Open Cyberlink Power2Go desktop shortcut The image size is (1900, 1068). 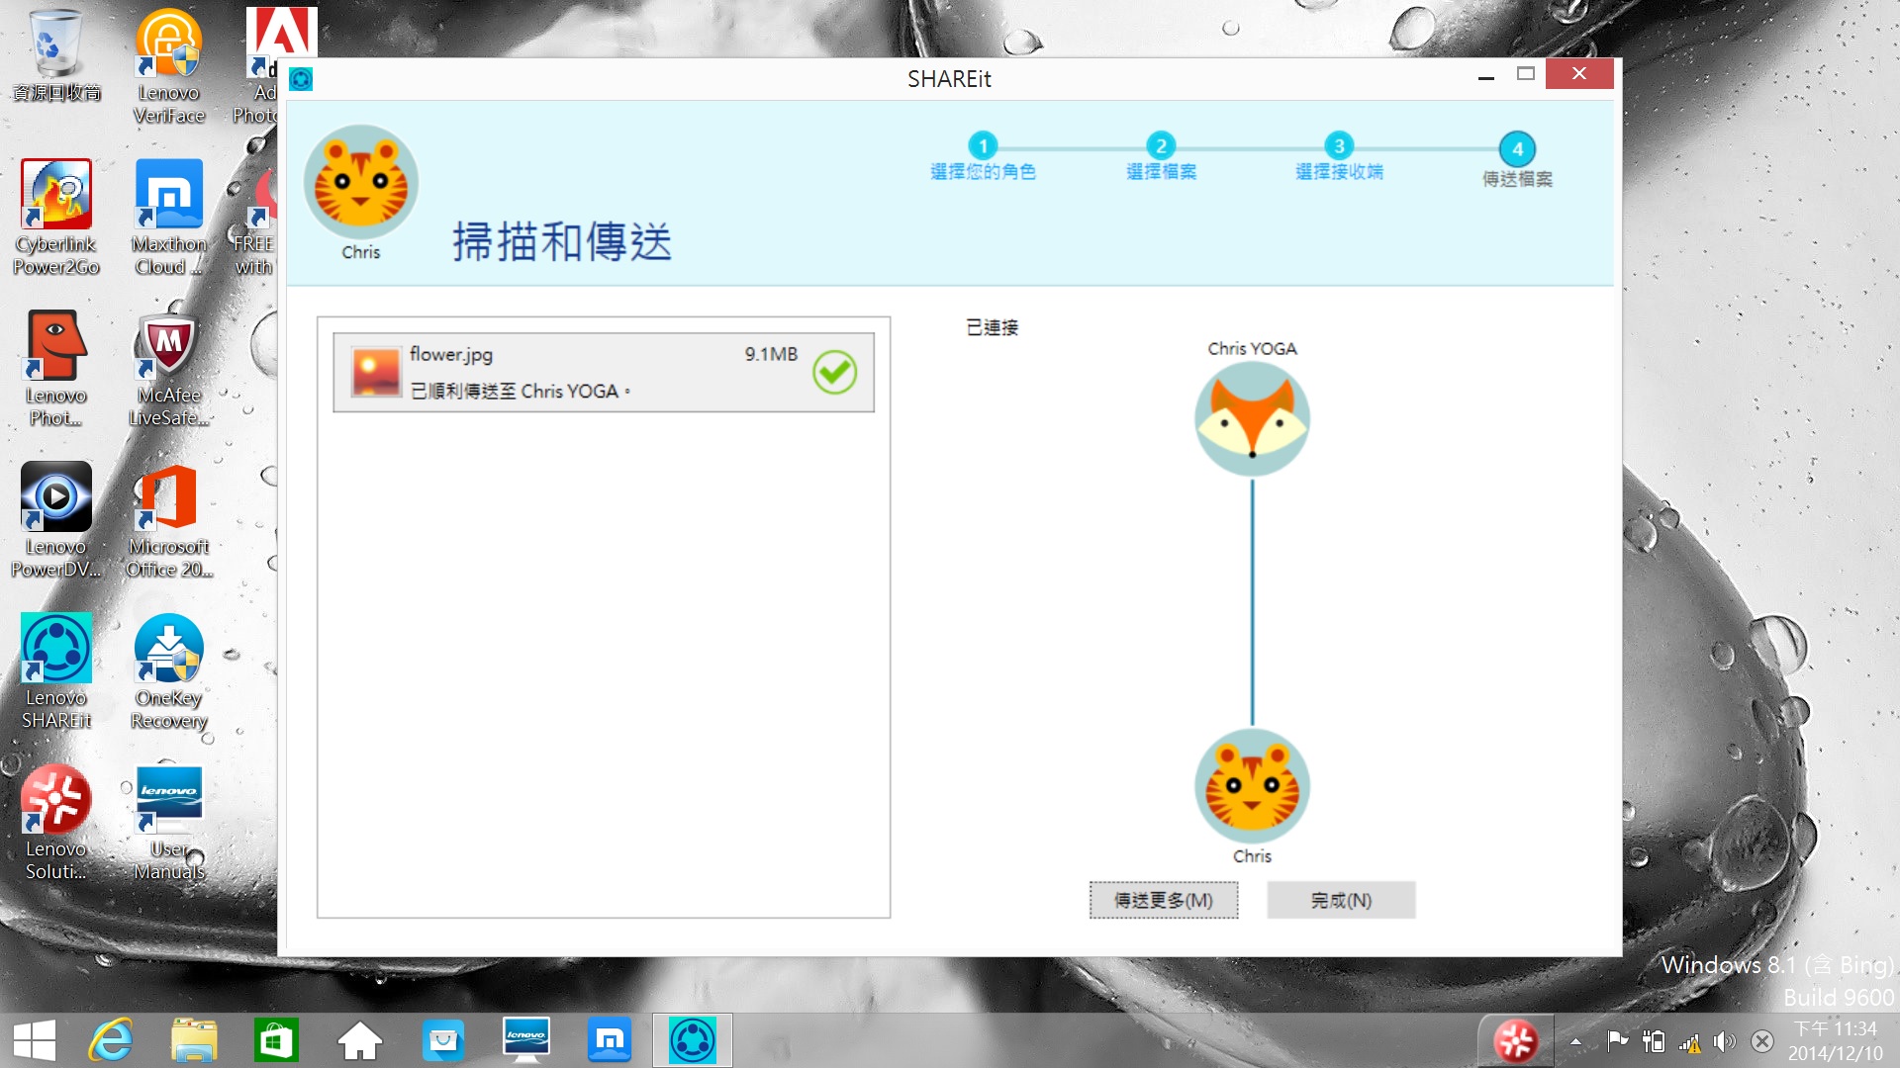point(56,218)
